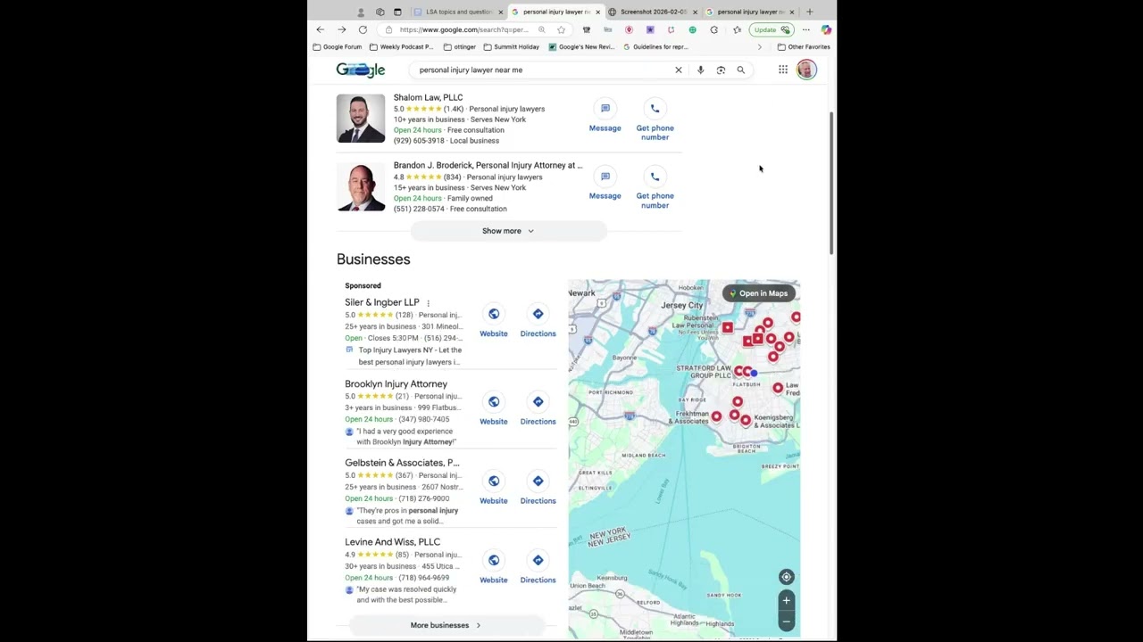Reload the Google search page
This screenshot has height=642, width=1143.
tap(363, 29)
